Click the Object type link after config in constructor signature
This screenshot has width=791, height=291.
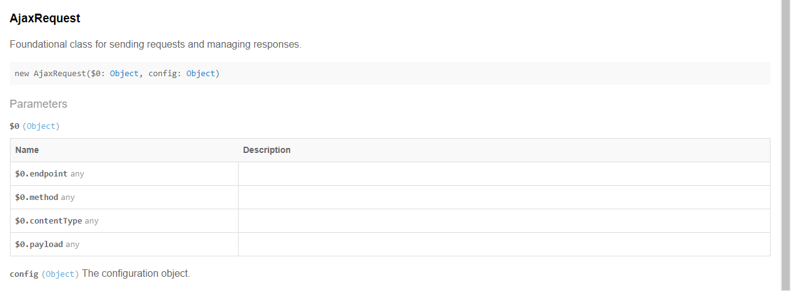click(200, 74)
